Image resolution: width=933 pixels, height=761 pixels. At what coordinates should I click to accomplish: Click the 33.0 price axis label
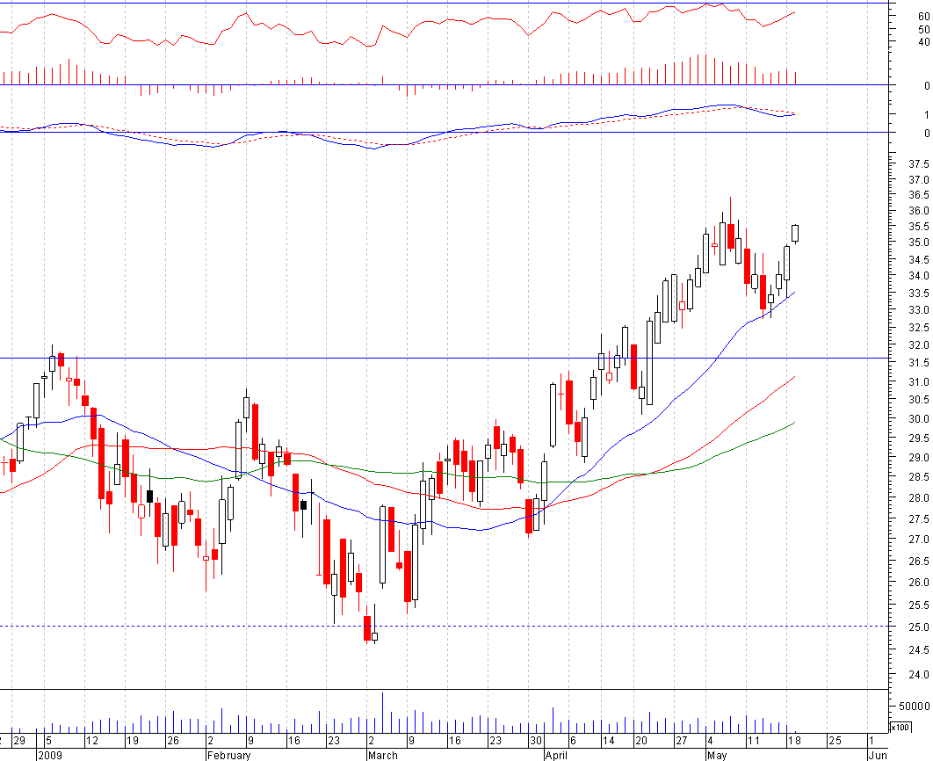coord(919,310)
